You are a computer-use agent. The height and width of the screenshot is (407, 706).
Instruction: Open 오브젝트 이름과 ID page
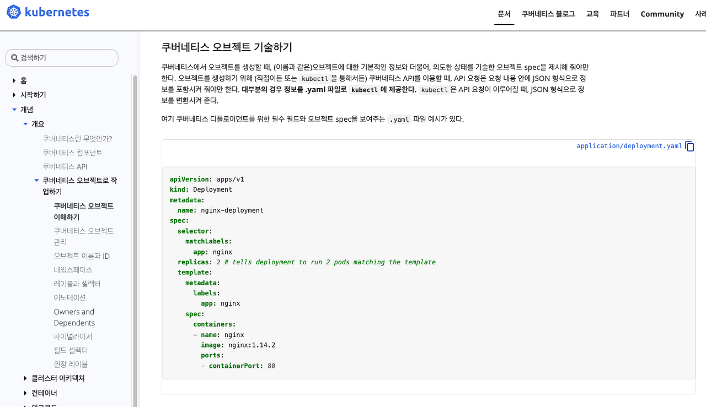(82, 256)
